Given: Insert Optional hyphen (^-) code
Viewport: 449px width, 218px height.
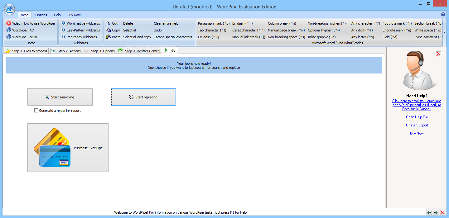Looking at the screenshot, I should [324, 30].
